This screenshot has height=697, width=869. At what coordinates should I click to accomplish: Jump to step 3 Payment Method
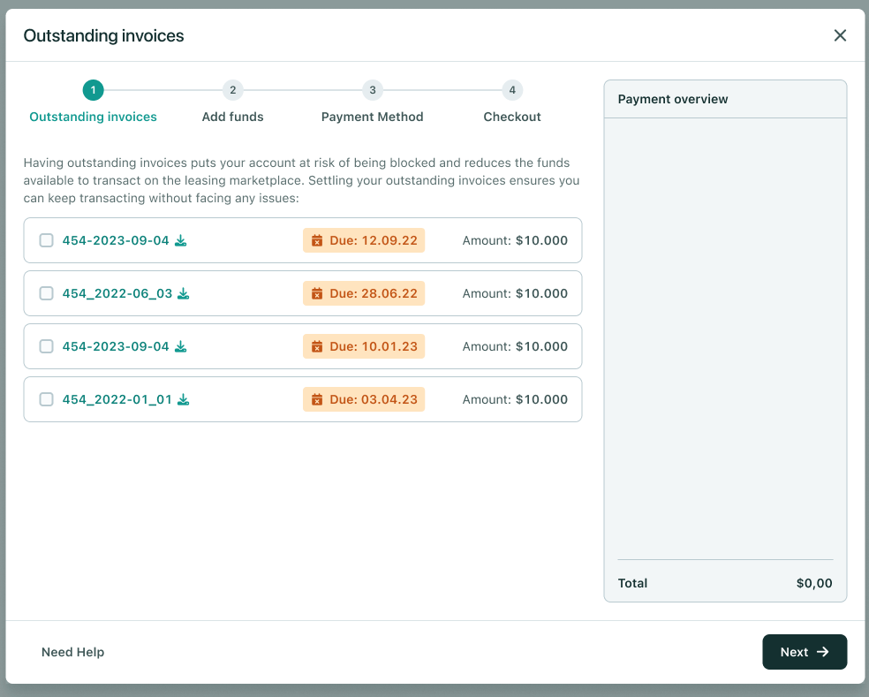(373, 90)
